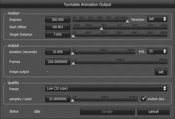Open the Direction dropdown set to left
The width and height of the screenshot is (175, 119).
click(x=157, y=19)
